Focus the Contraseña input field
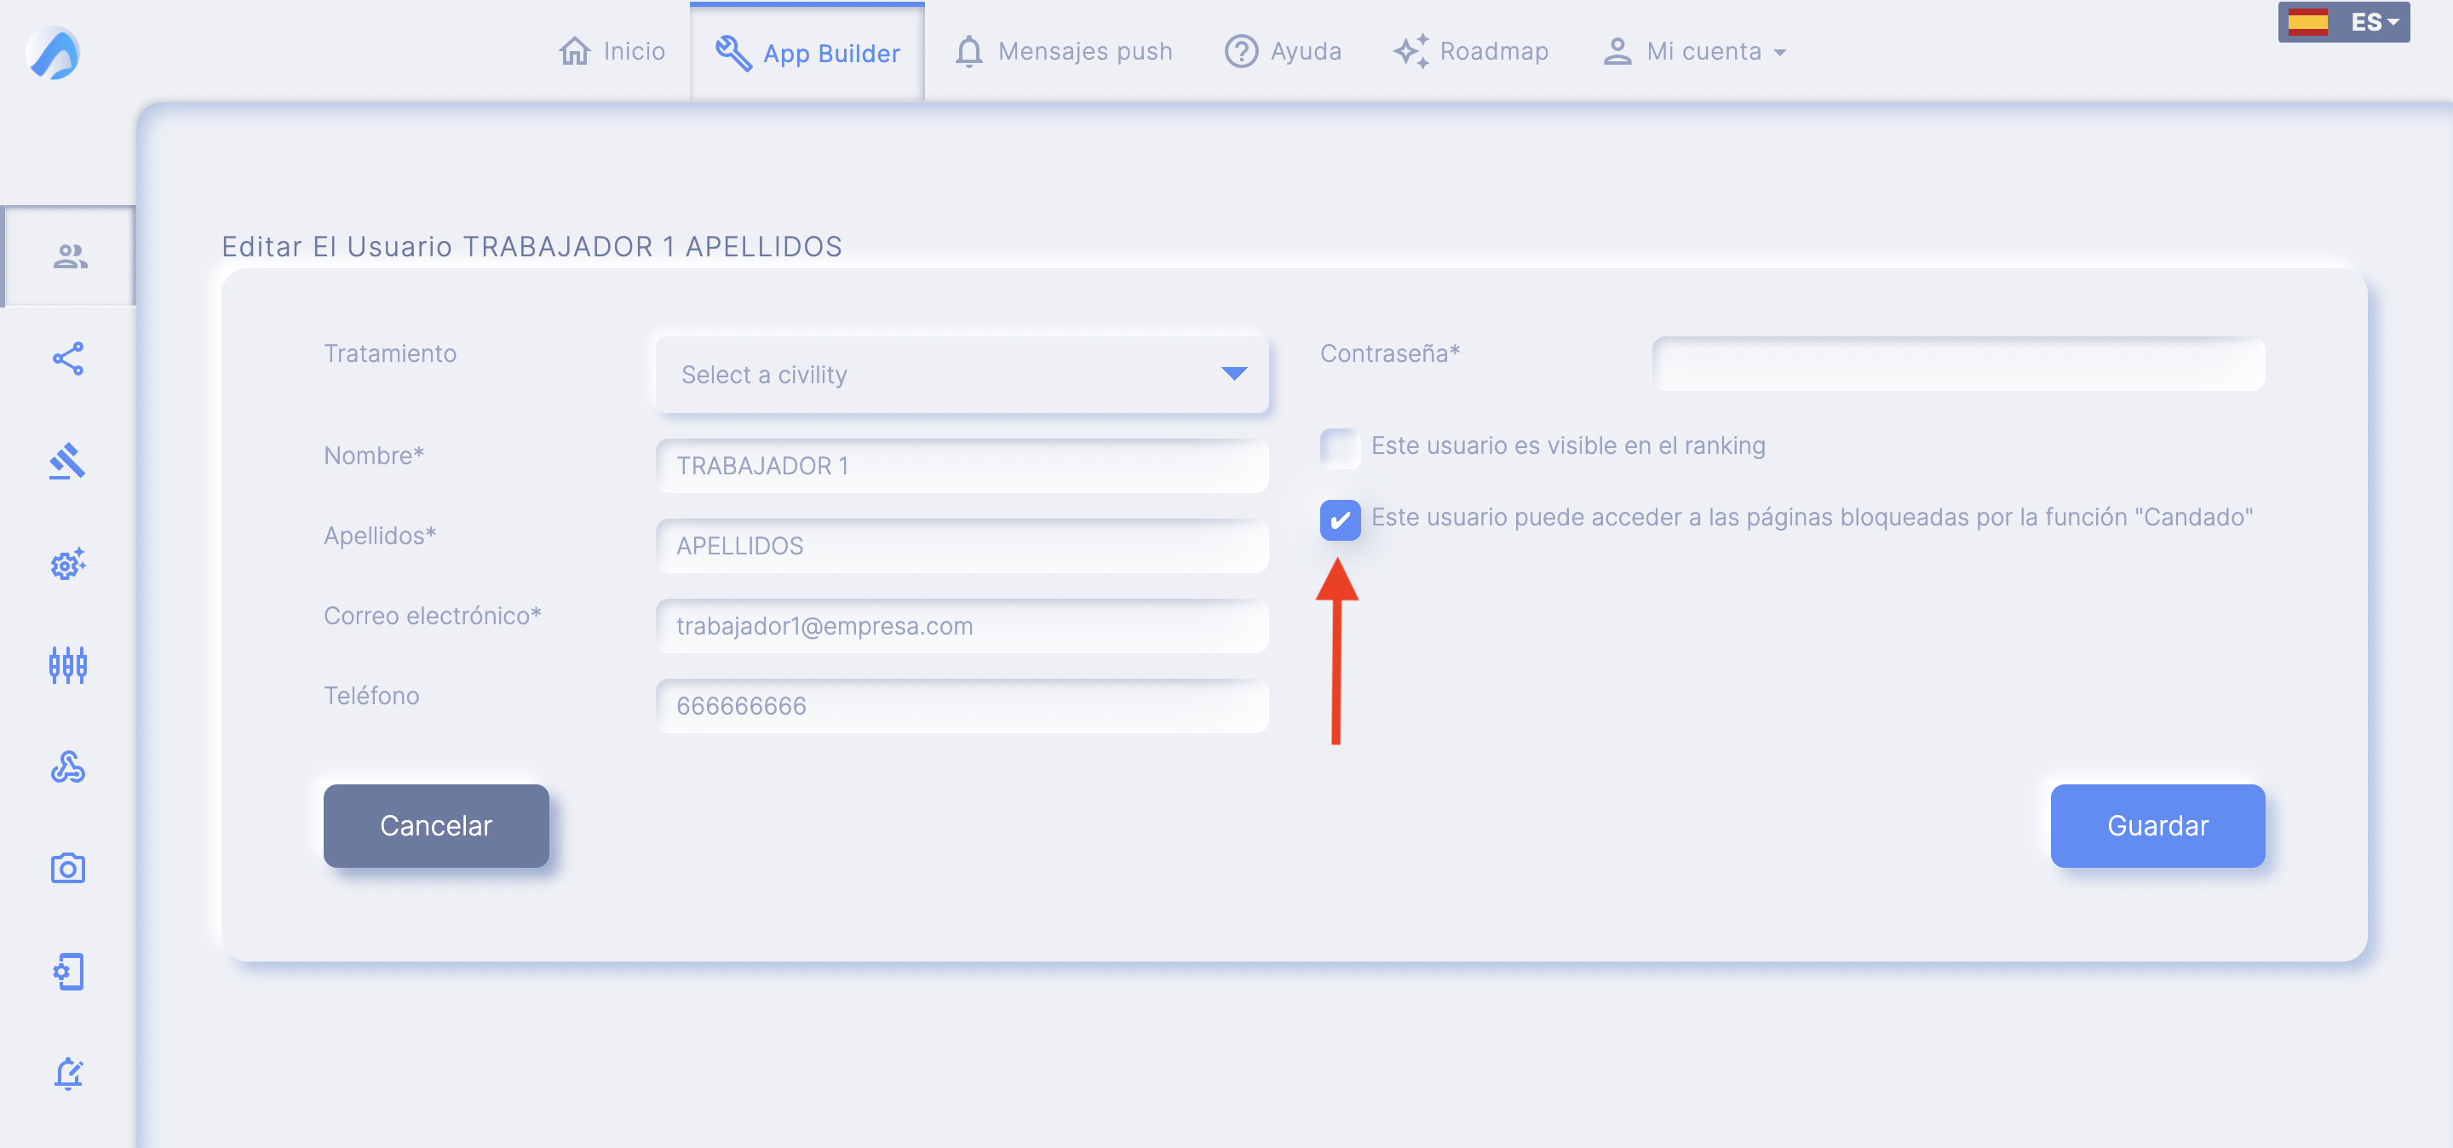 [1958, 363]
